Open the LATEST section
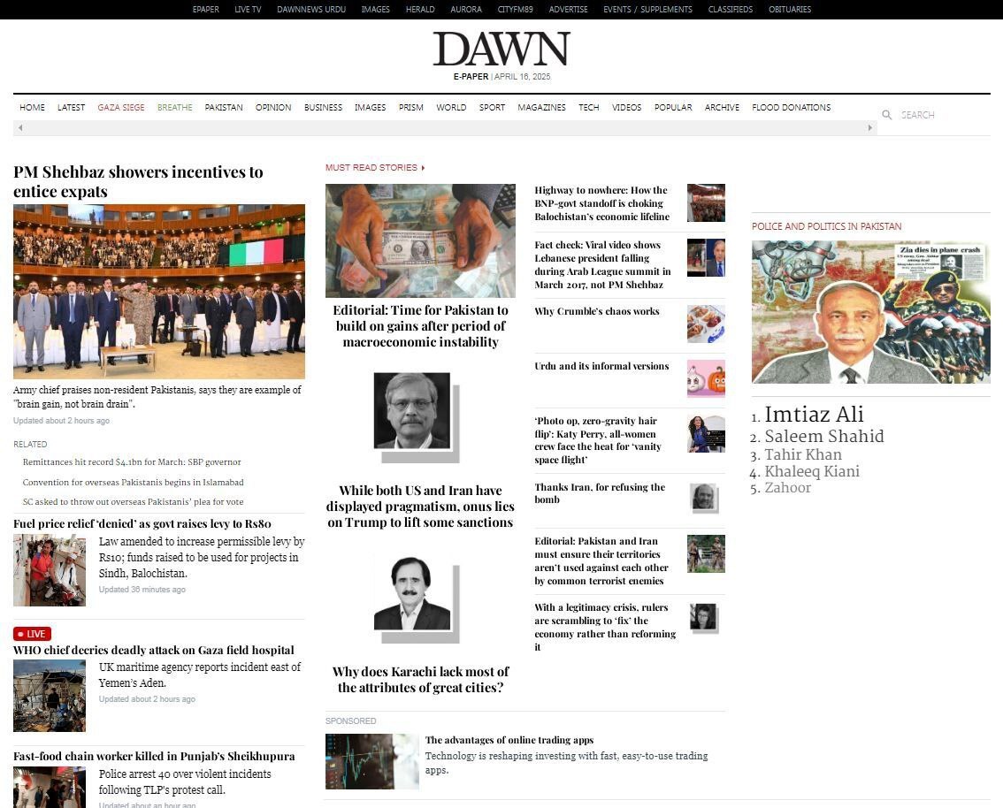 (x=71, y=107)
